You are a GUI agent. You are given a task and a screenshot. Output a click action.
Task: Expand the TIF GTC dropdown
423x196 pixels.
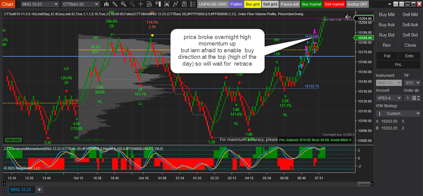click(x=412, y=83)
